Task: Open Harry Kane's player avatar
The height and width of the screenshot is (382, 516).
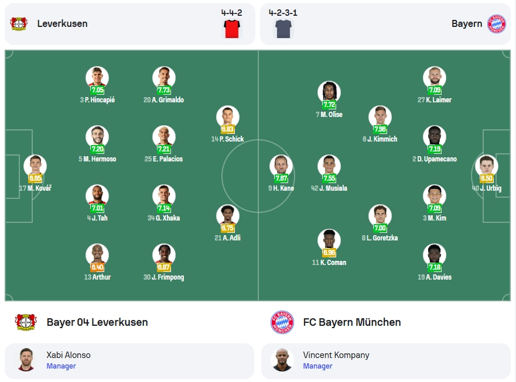Action: [281, 166]
